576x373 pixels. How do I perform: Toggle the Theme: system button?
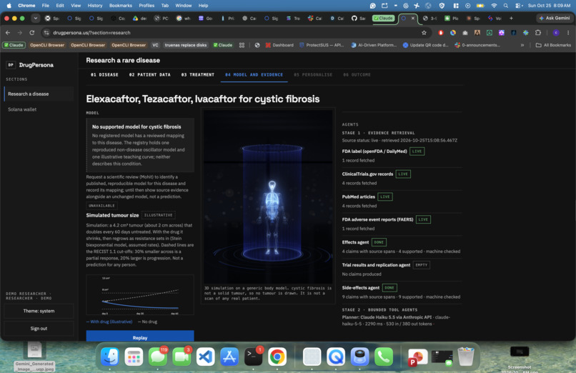(x=39, y=311)
